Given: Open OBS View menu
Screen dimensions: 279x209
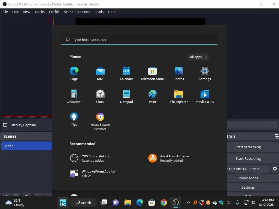Looking at the screenshot, I should [26, 12].
